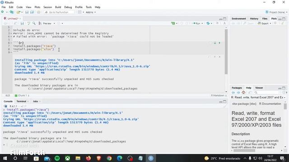Switch to the Jobs tab
Screen dimensions: 289x162
tap(35, 101)
